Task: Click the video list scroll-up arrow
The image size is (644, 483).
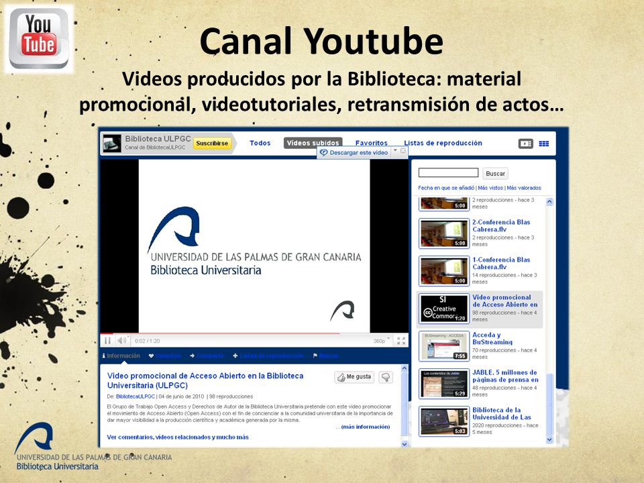Action: coord(549,202)
